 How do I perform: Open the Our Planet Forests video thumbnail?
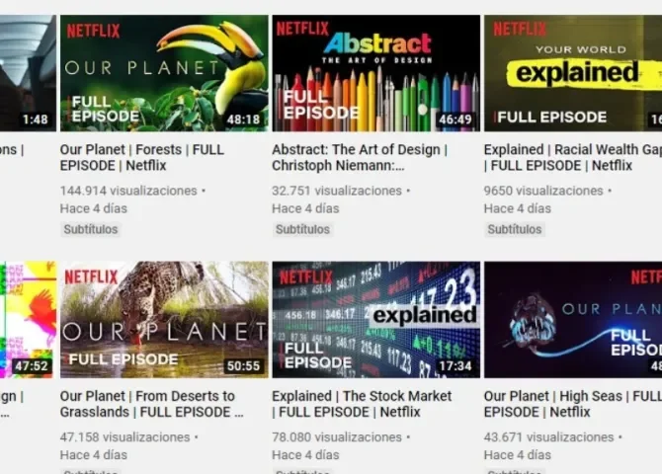pyautogui.click(x=164, y=73)
